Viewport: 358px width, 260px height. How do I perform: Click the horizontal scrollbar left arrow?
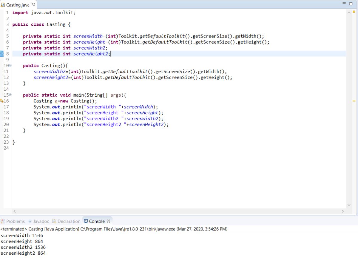click(x=14, y=211)
